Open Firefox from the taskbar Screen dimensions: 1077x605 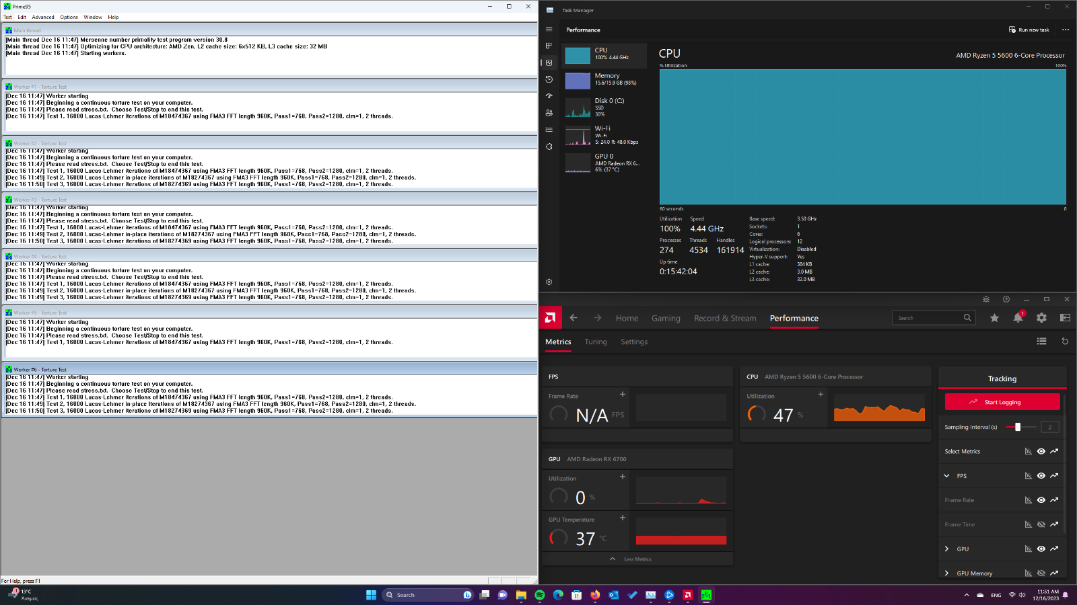[x=595, y=595]
